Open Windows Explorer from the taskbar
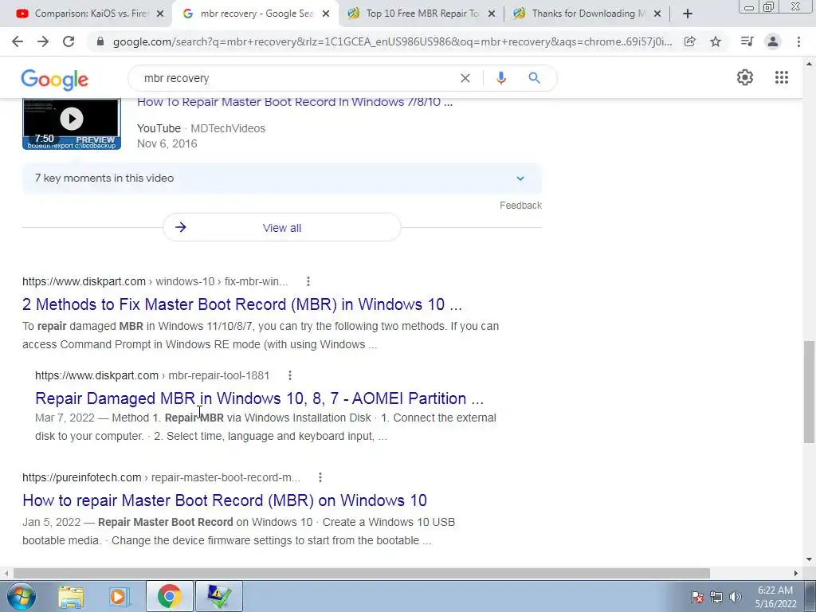Screen dimensions: 816x612 [x=71, y=596]
